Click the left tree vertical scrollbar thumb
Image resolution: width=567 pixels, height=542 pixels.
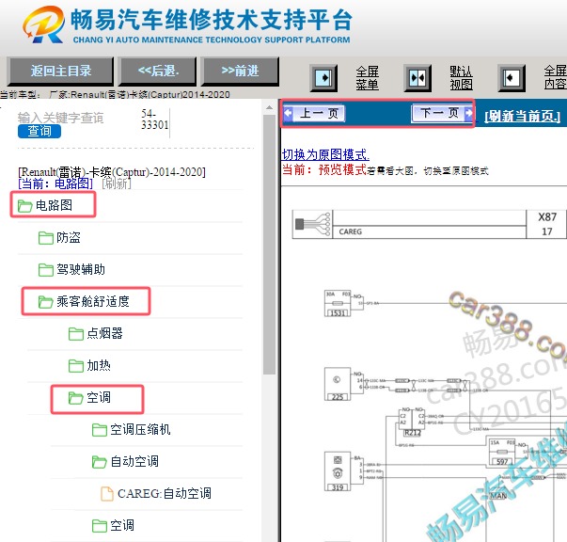pyautogui.click(x=270, y=245)
